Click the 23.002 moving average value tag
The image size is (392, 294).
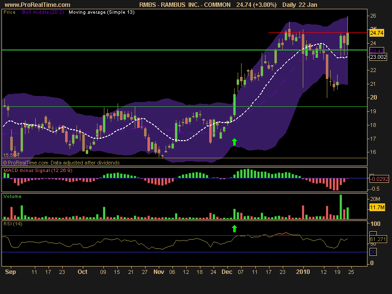[378, 57]
